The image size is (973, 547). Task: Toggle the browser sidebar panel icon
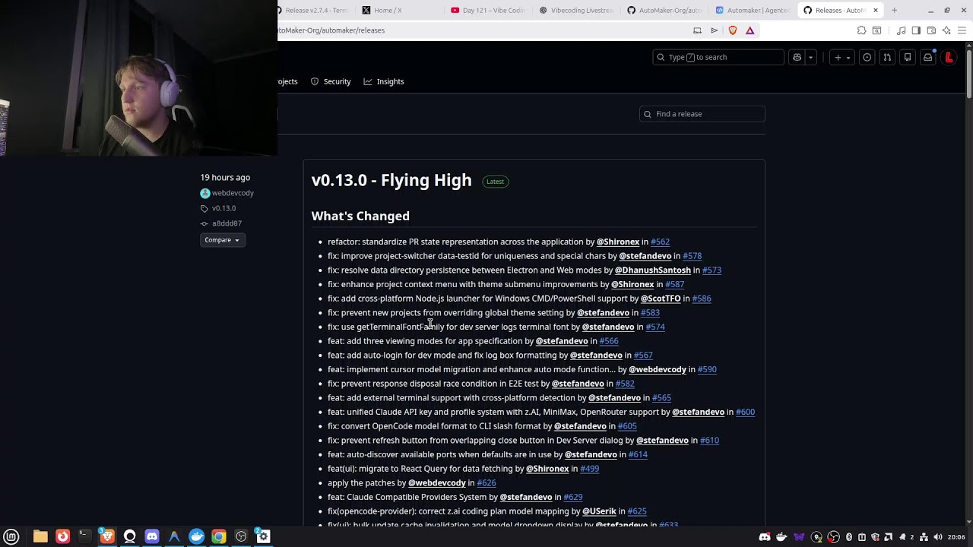pyautogui.click(x=916, y=30)
